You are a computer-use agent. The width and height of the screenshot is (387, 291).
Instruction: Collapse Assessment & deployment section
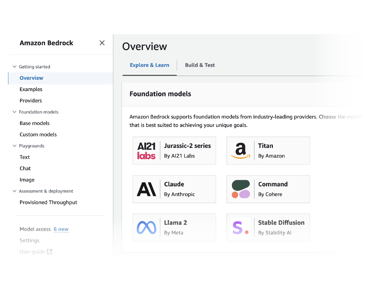pos(14,191)
